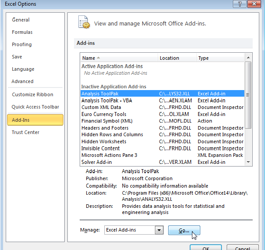Viewport: 265px width, 250px height.
Task: Select the Custom XML Data row
Action: pos(162,107)
